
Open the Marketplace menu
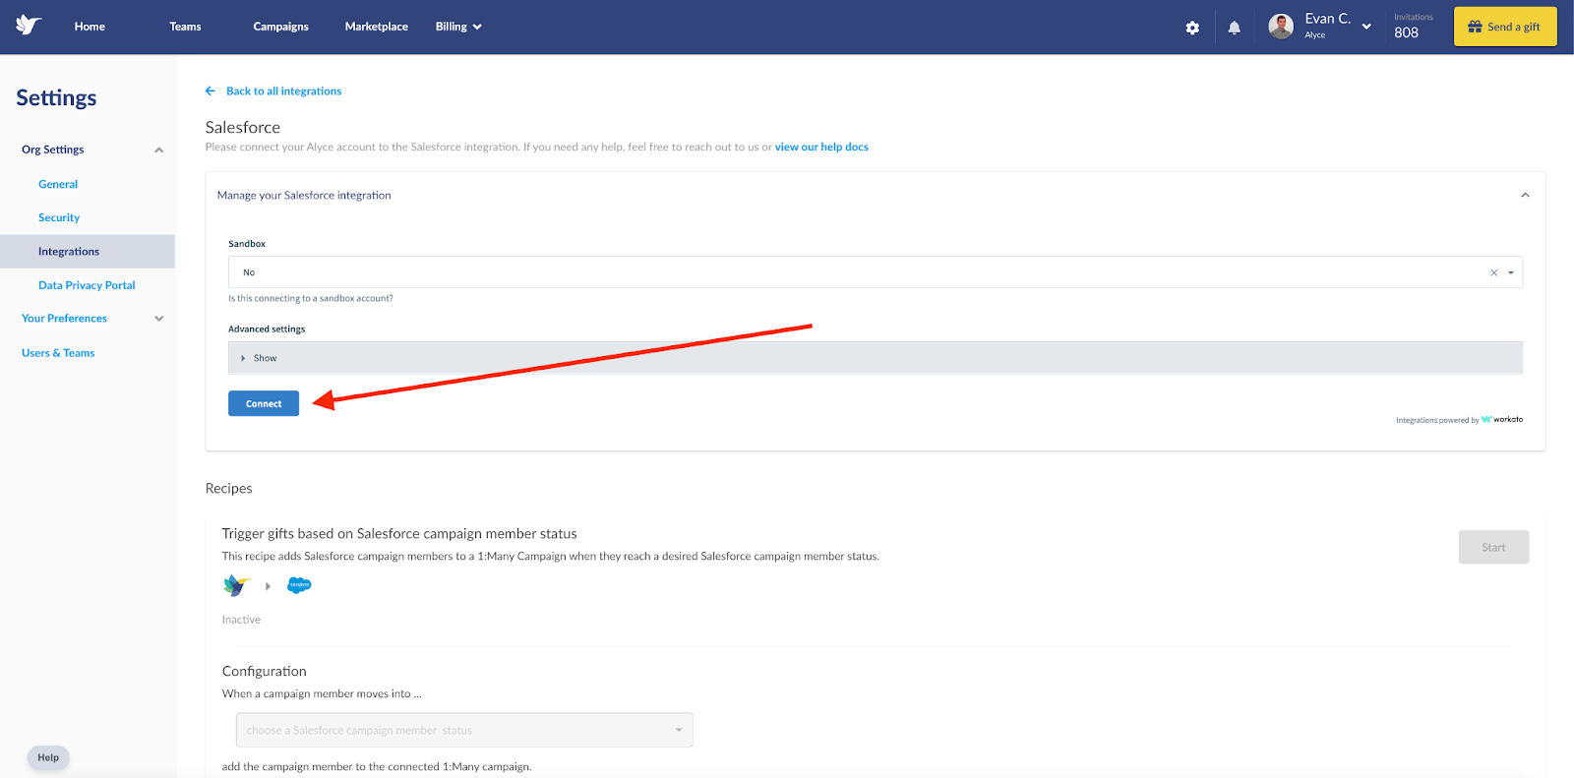pyautogui.click(x=376, y=27)
